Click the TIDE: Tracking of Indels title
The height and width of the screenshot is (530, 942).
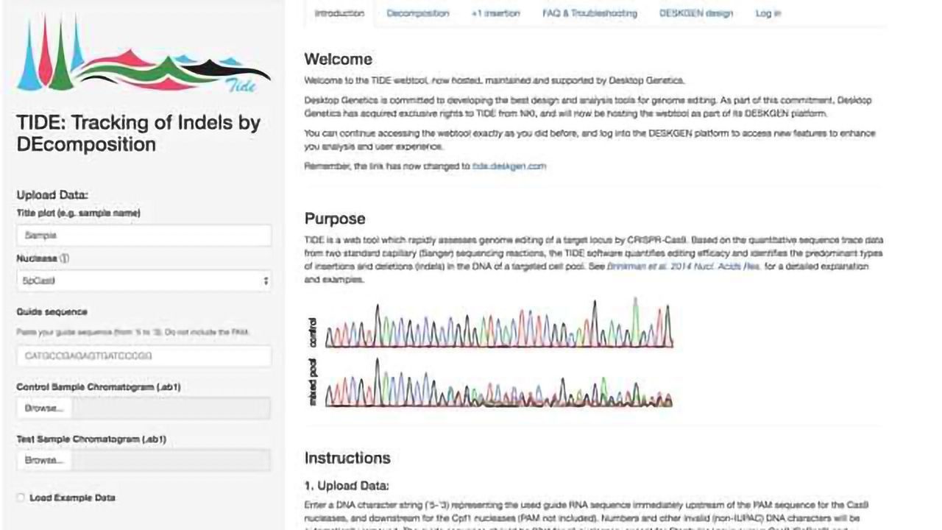click(138, 133)
